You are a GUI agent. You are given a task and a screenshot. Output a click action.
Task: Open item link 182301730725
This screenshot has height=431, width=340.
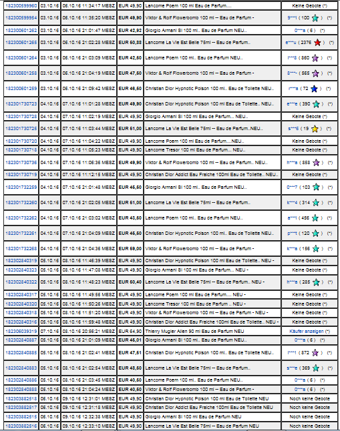(x=21, y=129)
